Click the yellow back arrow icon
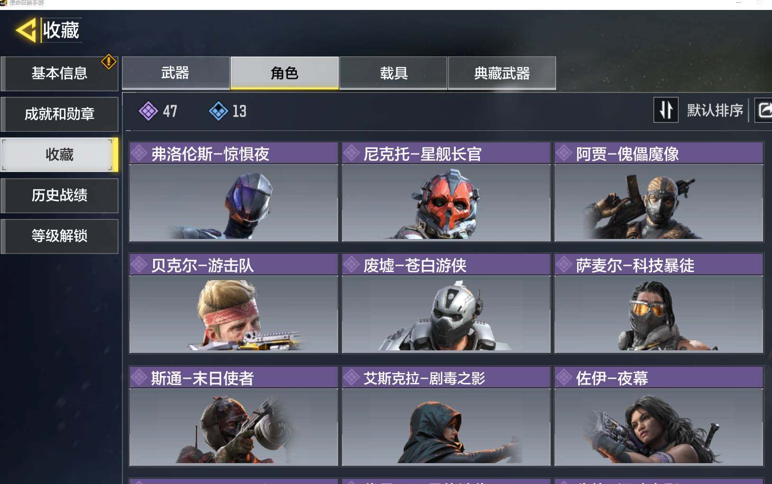 27,30
